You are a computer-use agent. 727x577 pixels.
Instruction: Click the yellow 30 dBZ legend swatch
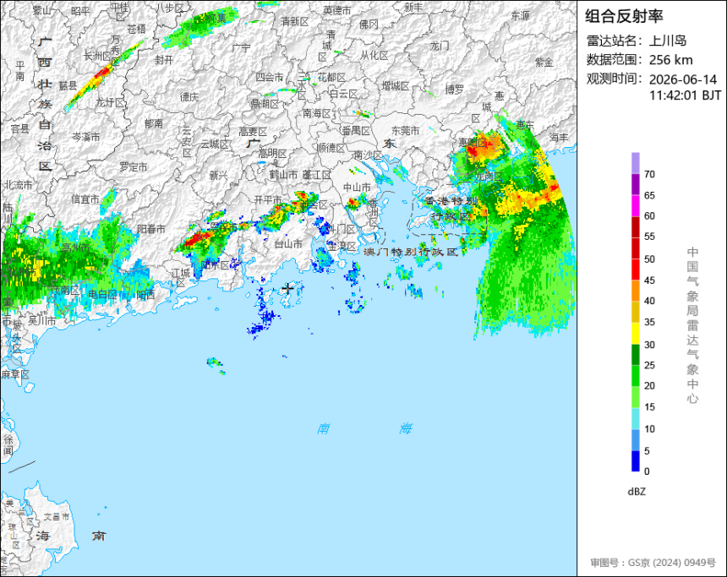[635, 333]
